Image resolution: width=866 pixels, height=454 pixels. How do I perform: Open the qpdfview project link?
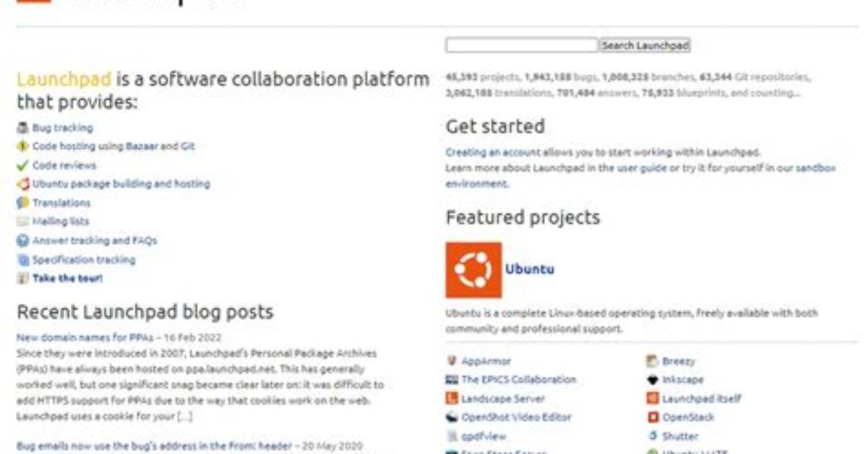point(484,437)
